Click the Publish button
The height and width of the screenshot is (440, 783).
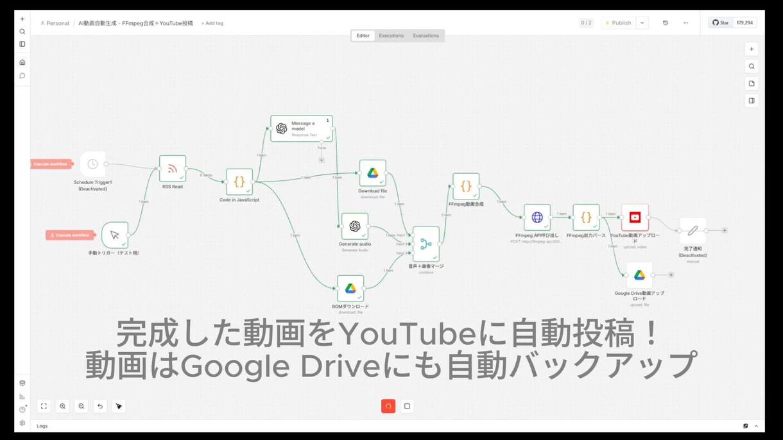(x=619, y=23)
